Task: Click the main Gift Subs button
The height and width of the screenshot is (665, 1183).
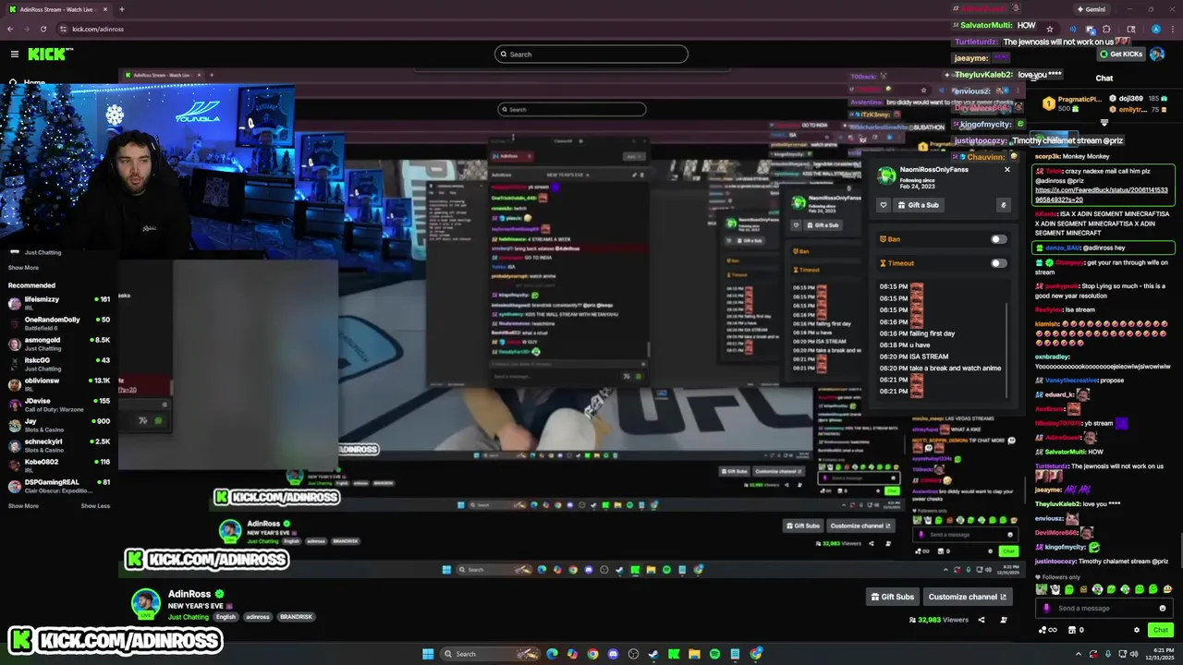Action: pos(893,597)
